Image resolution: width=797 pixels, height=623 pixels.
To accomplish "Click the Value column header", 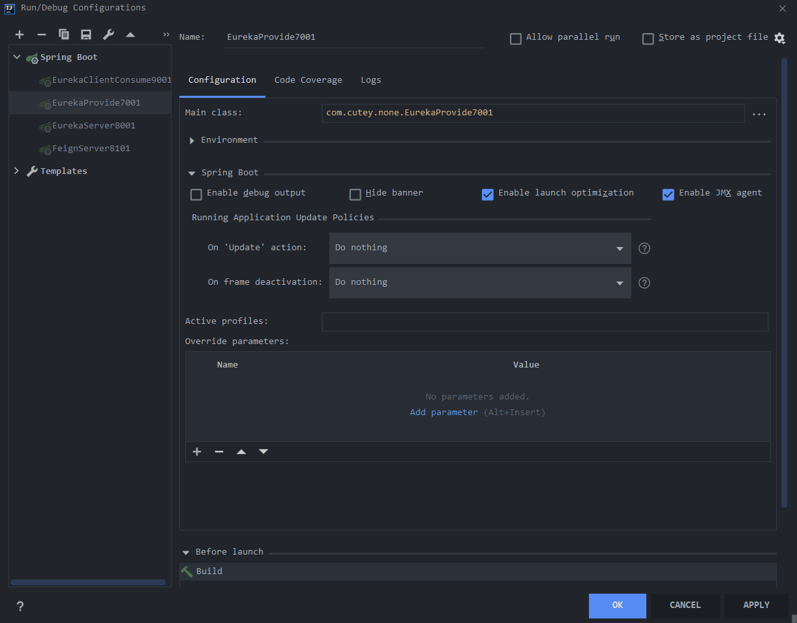I will point(526,365).
